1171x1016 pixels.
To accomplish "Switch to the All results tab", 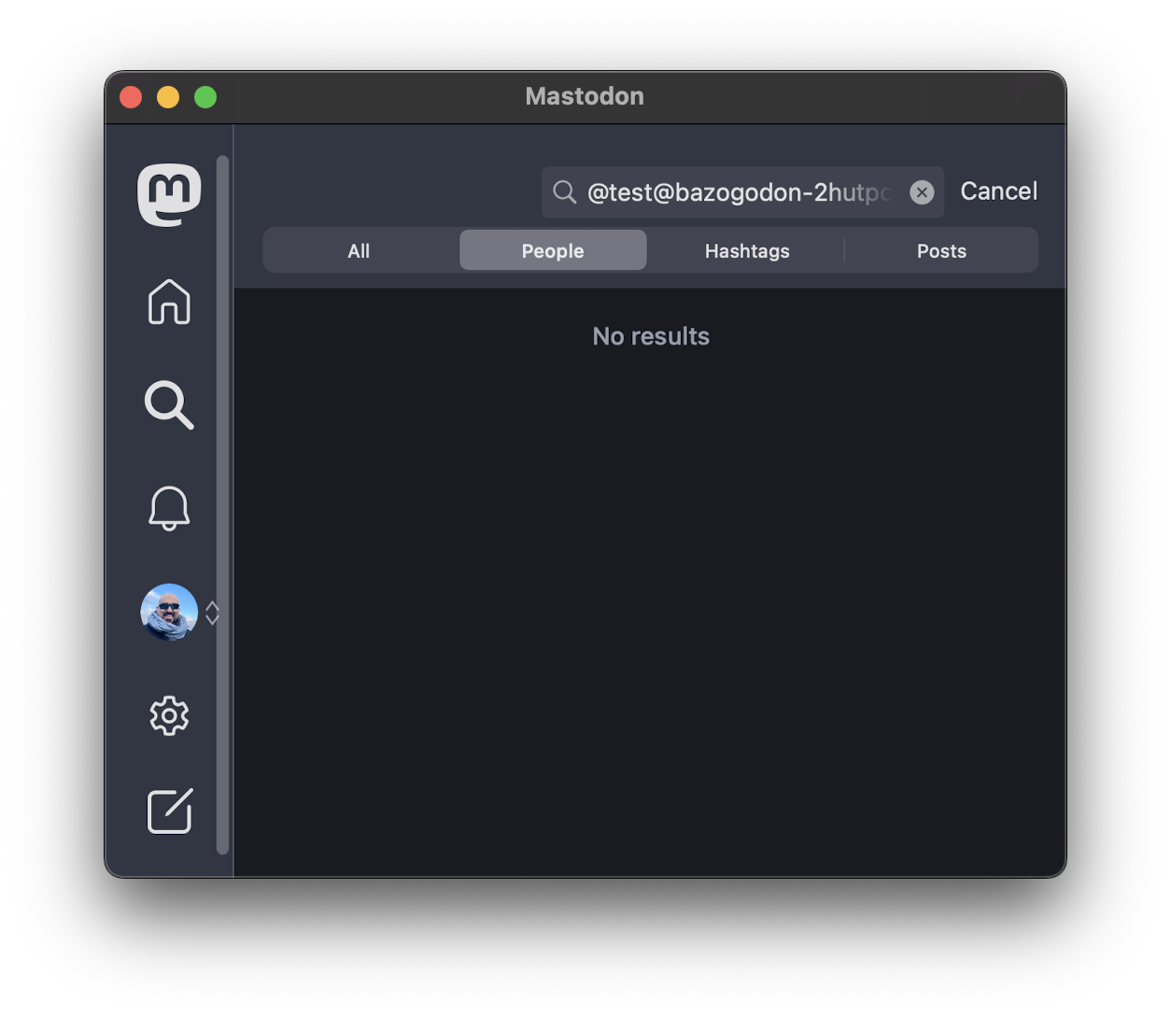I will 359,250.
